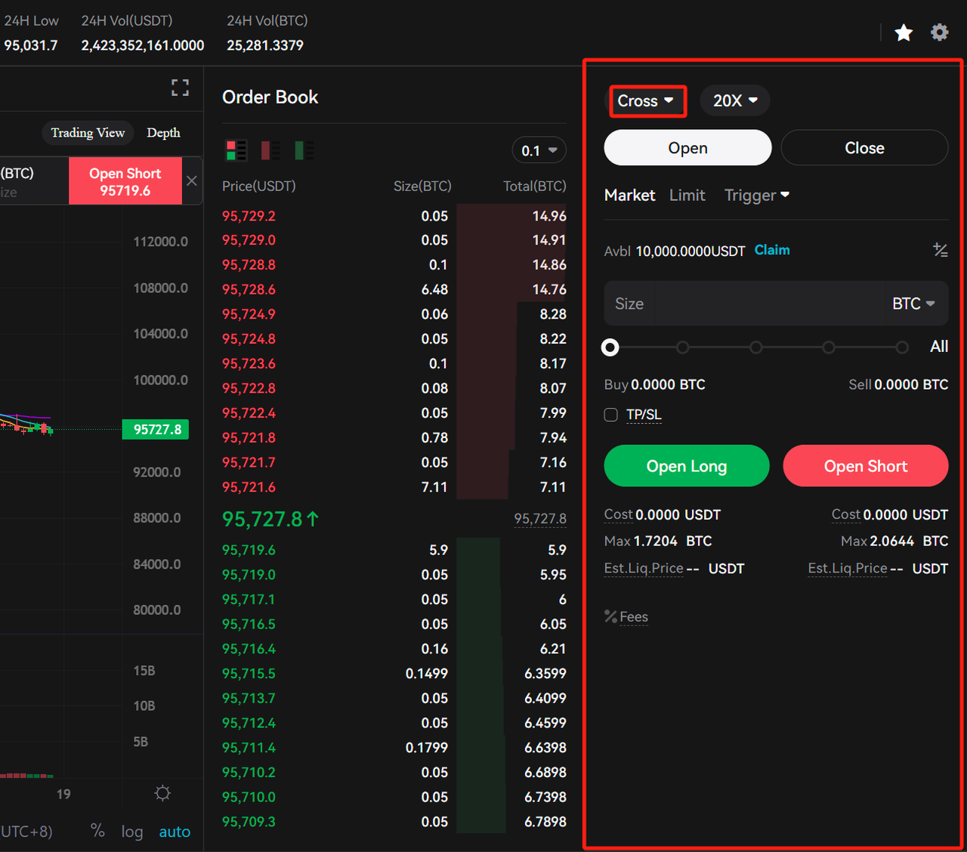Open chart settings gear below price axis

click(162, 793)
